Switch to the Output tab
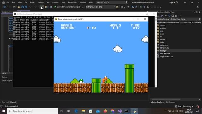This screenshot has width=202, height=114. pos(13,102)
